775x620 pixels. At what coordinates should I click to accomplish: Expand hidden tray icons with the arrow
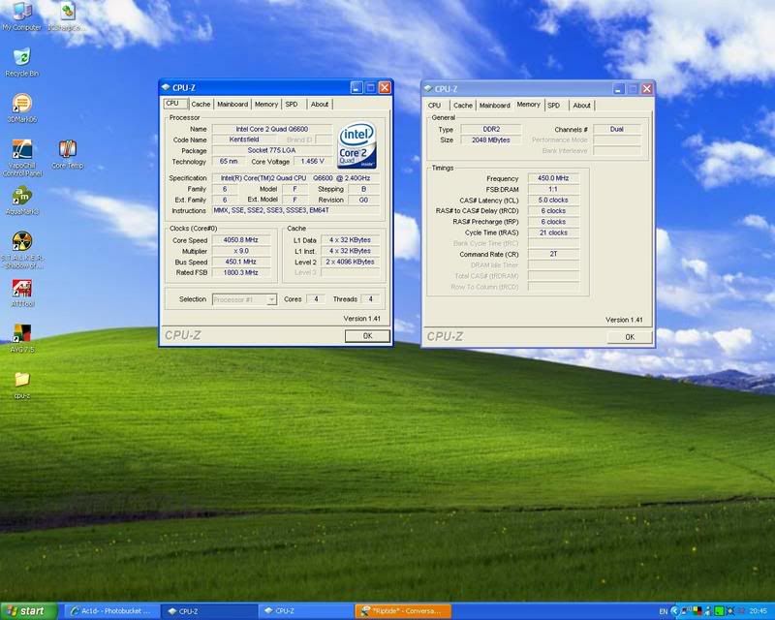(x=674, y=611)
